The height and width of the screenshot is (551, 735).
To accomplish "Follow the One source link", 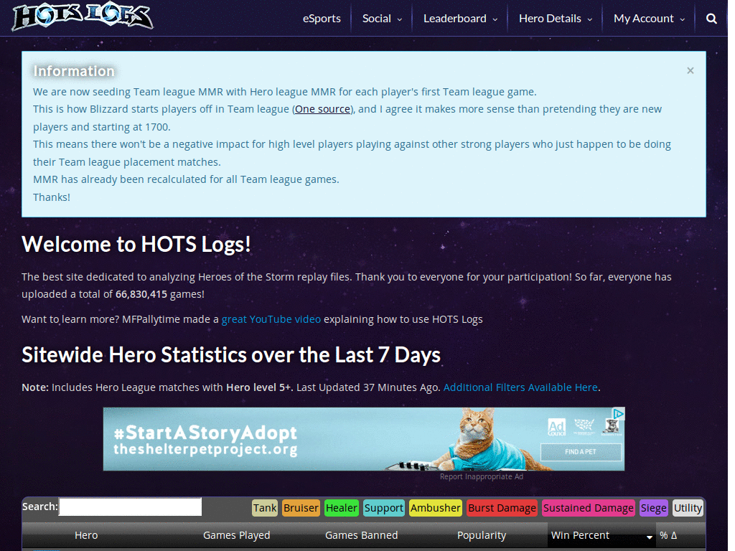I will [322, 109].
